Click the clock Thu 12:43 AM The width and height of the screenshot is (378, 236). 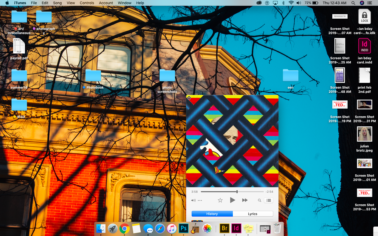click(x=334, y=3)
